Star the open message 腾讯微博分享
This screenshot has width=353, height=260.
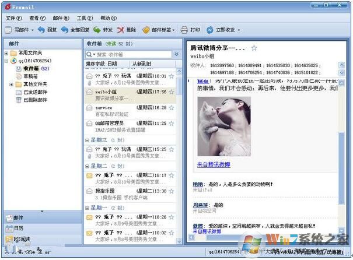[x=254, y=48]
